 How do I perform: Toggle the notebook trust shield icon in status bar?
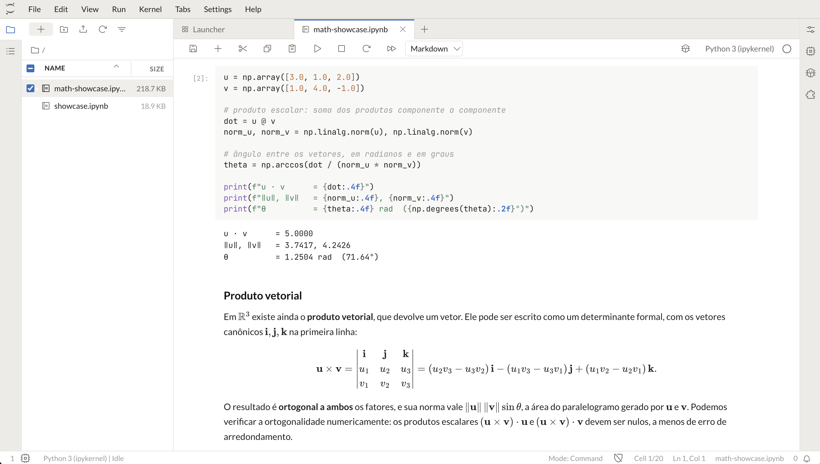pos(618,458)
